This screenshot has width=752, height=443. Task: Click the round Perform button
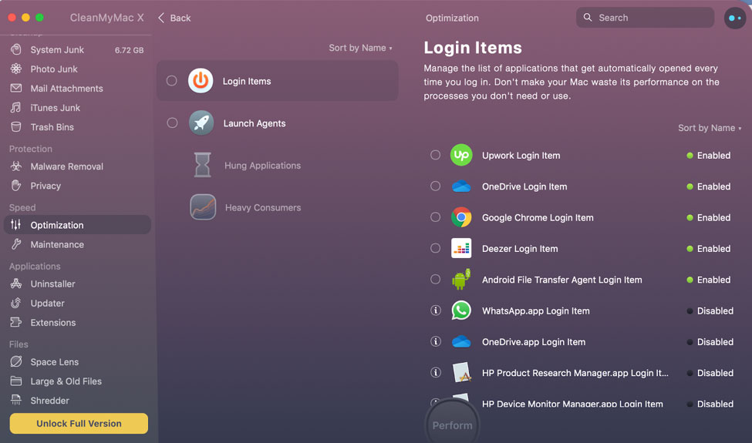pos(452,425)
